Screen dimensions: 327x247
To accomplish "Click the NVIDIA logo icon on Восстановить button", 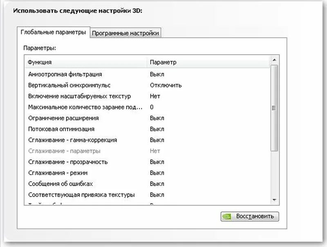I will pyautogui.click(x=226, y=217).
